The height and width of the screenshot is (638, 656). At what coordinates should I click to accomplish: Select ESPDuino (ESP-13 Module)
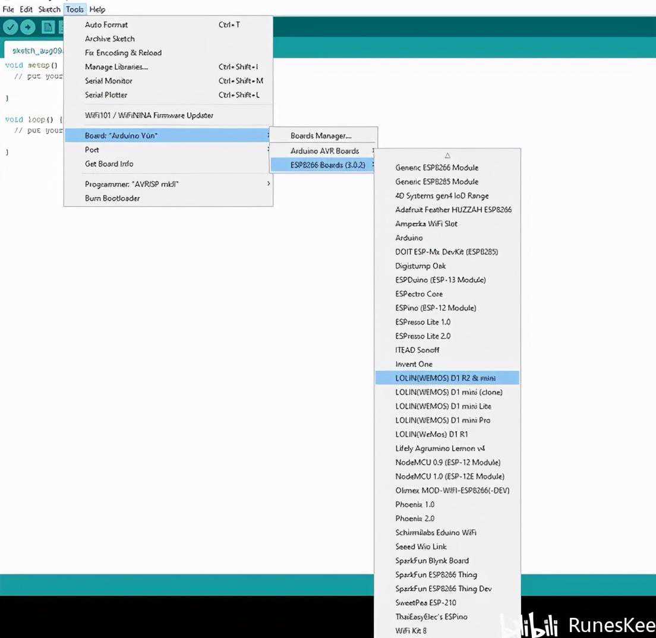447,279
